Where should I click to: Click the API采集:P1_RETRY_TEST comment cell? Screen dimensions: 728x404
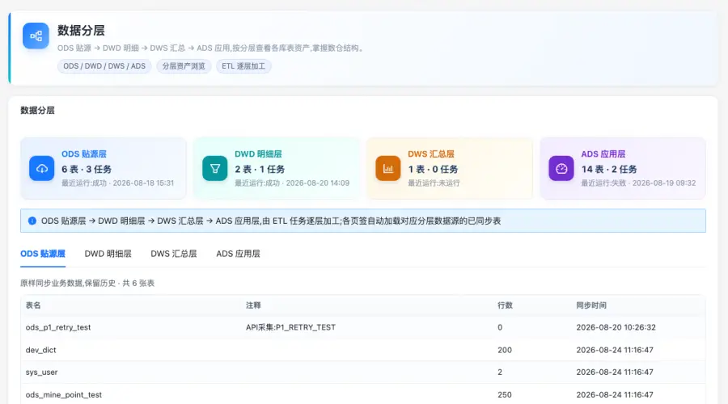pos(290,327)
